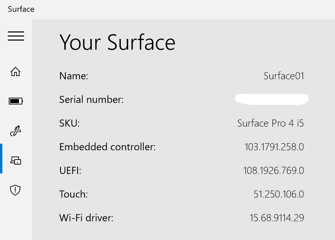Select the Surface Pro 4 i5 SKU value
The height and width of the screenshot is (240, 335).
270,123
